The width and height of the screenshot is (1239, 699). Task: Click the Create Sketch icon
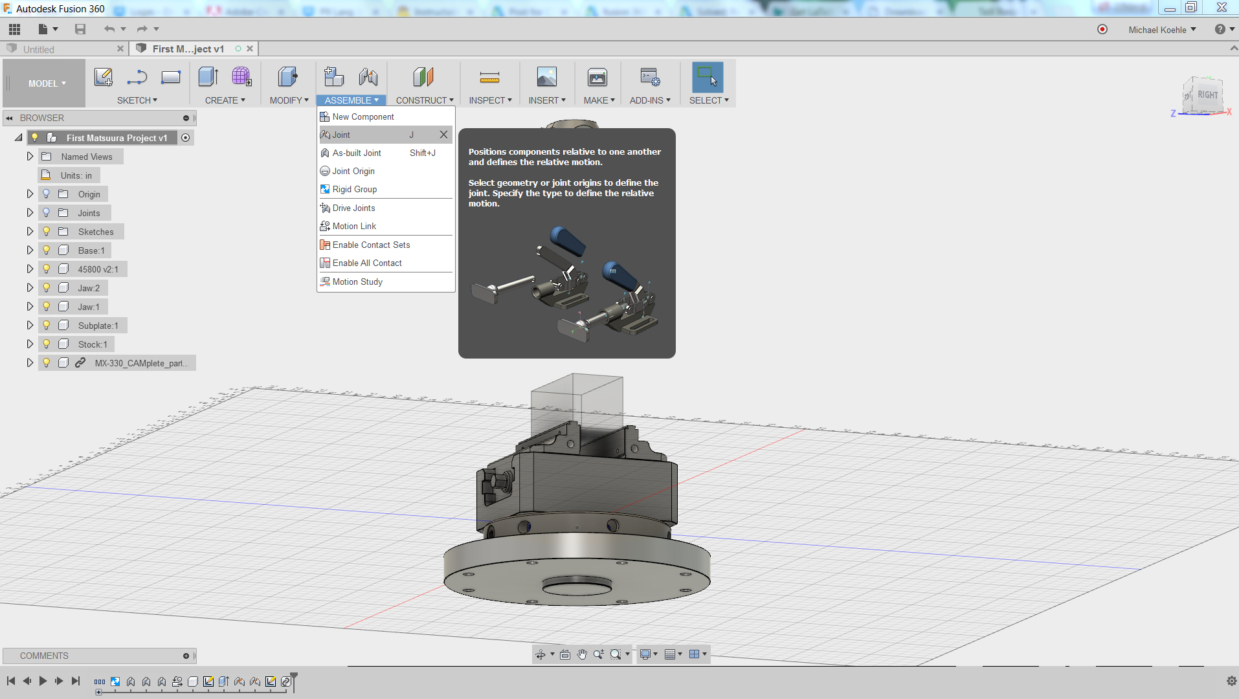(104, 78)
